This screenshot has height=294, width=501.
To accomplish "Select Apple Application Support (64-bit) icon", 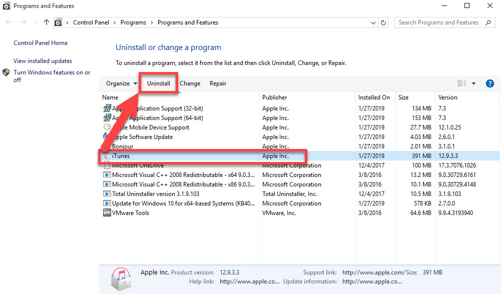I will click(x=107, y=118).
